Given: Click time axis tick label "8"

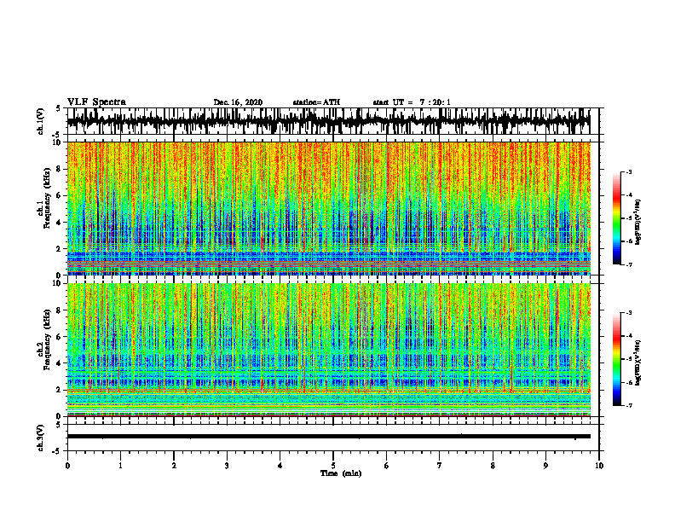Looking at the screenshot, I should (493, 466).
